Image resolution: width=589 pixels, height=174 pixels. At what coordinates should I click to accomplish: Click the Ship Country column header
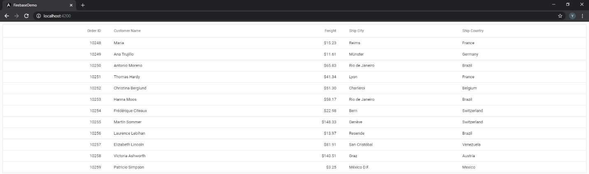pos(473,31)
